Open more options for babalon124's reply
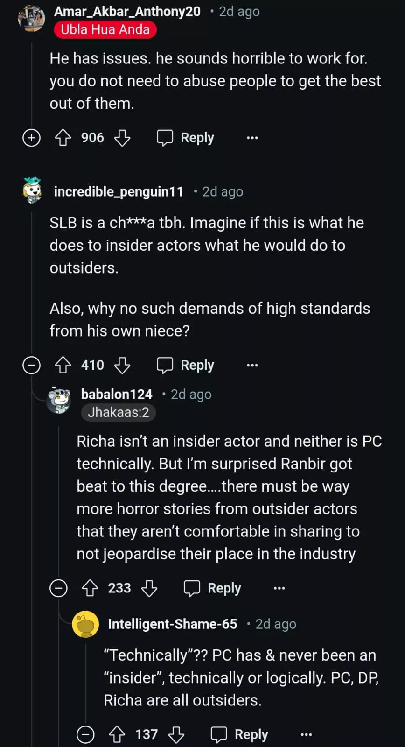The height and width of the screenshot is (747, 405). [x=279, y=588]
